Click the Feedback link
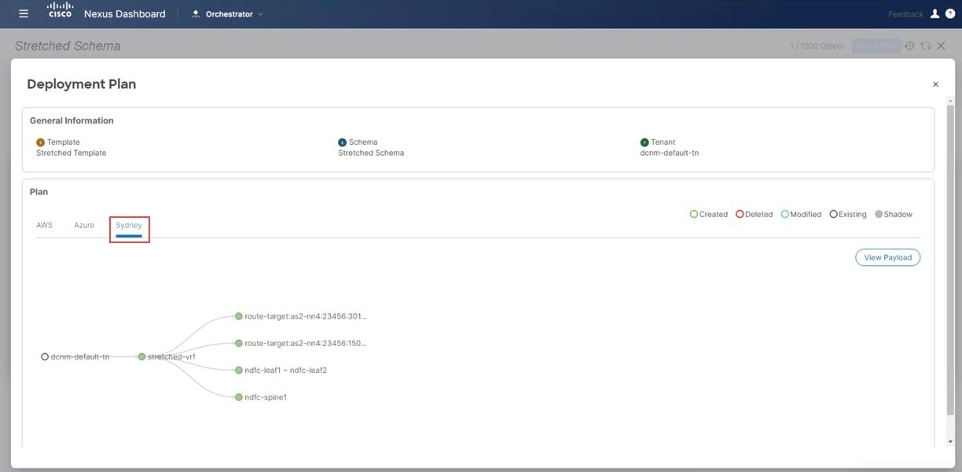962x472 pixels. (905, 14)
